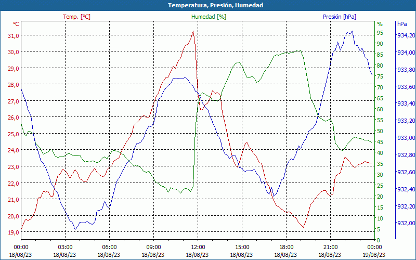
Task: Pick pressure axis value 933,40
Action: pos(406,103)
